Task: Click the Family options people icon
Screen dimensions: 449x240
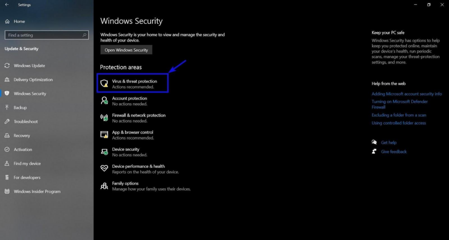Action: tap(104, 186)
